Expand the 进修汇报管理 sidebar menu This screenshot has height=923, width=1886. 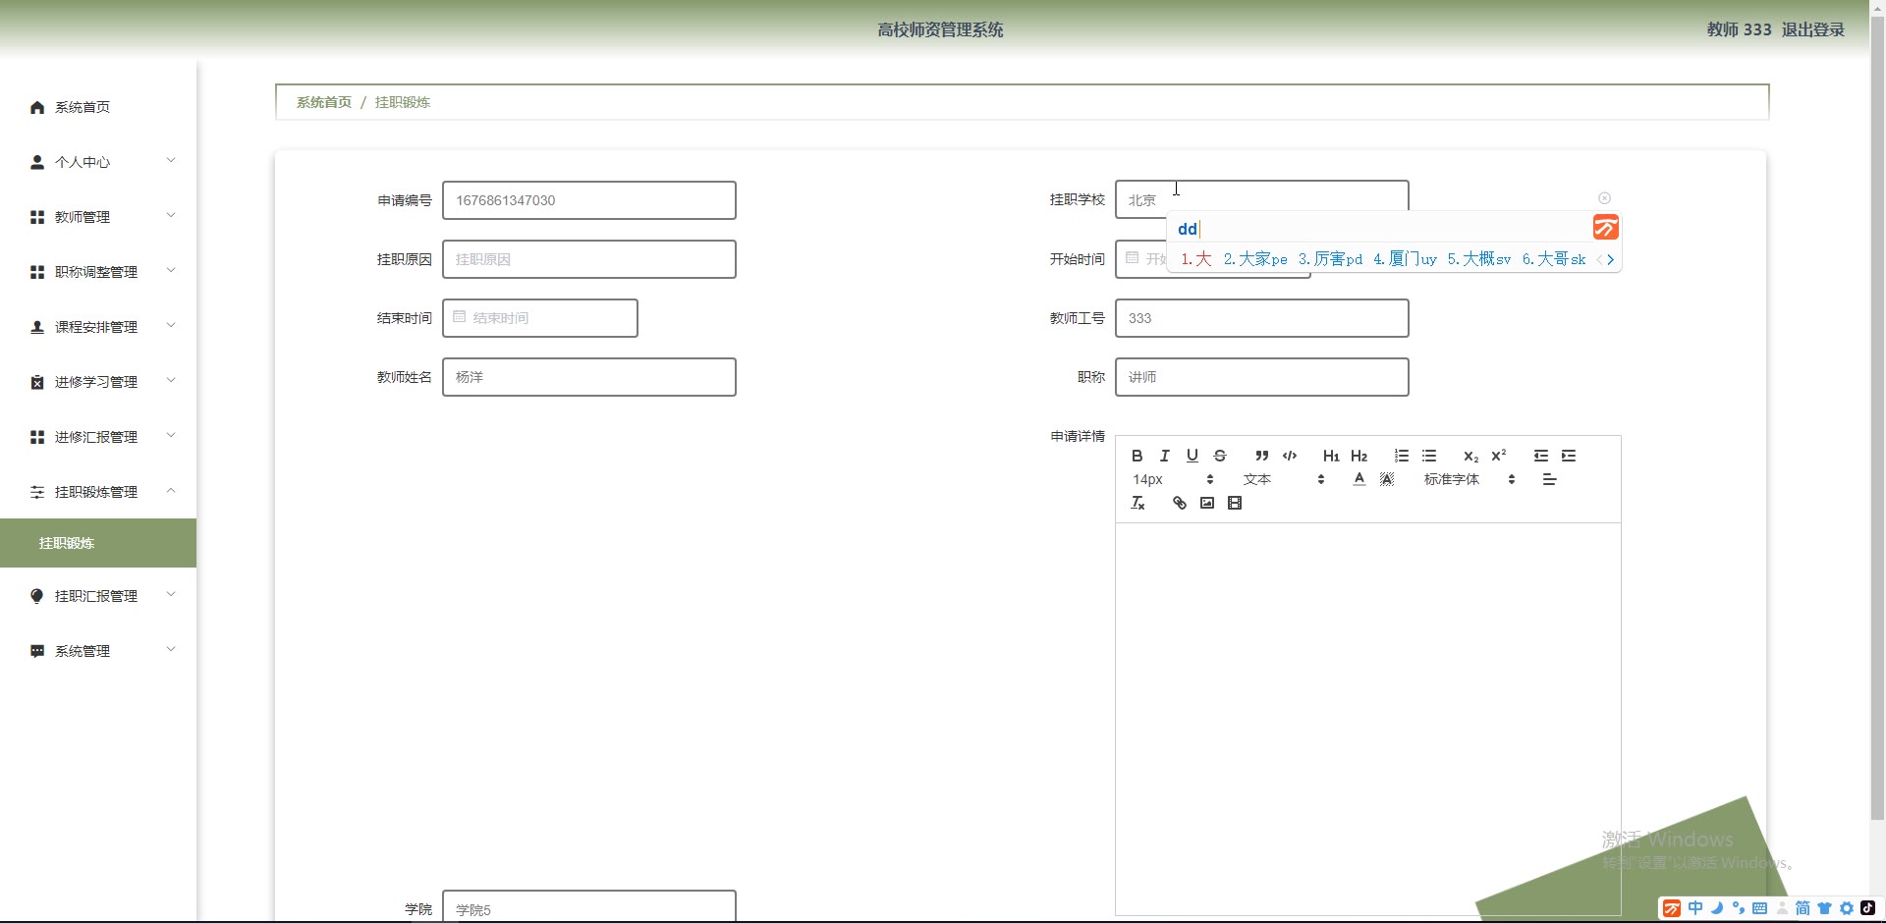pos(98,437)
